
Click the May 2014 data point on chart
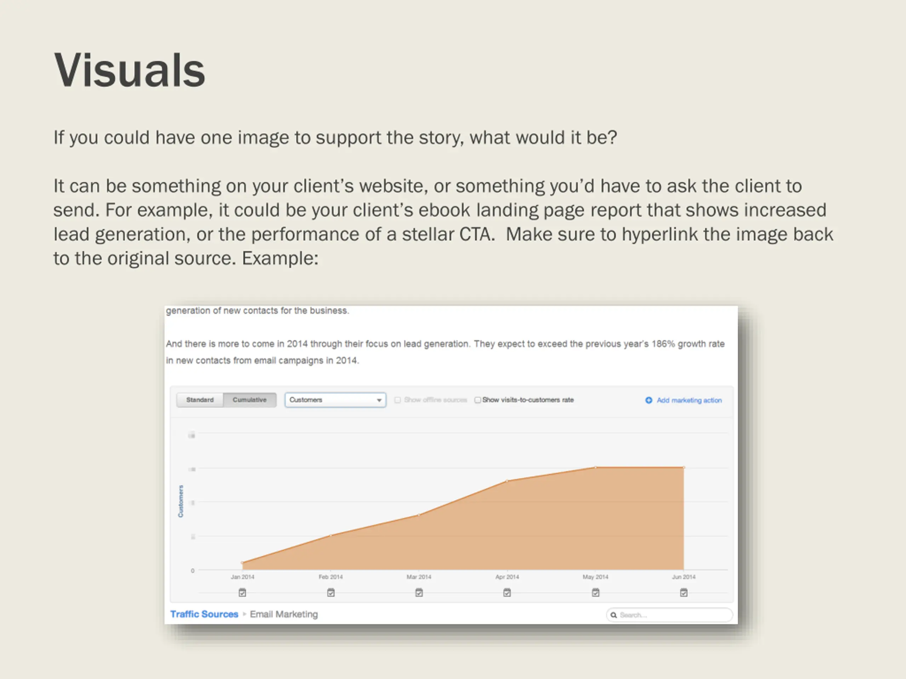pyautogui.click(x=596, y=467)
